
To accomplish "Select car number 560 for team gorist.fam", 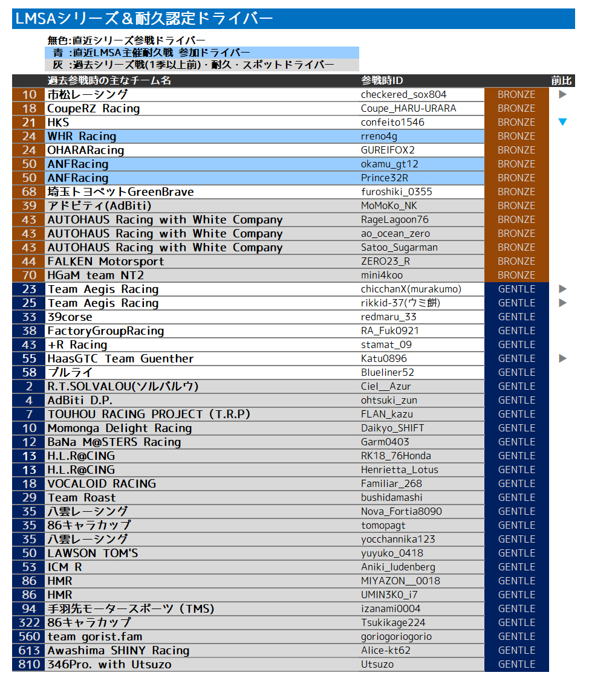I will click(x=28, y=636).
